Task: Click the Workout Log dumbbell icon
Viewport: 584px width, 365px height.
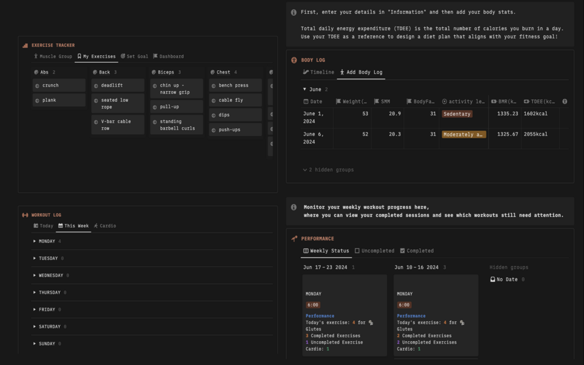Action: pyautogui.click(x=25, y=215)
